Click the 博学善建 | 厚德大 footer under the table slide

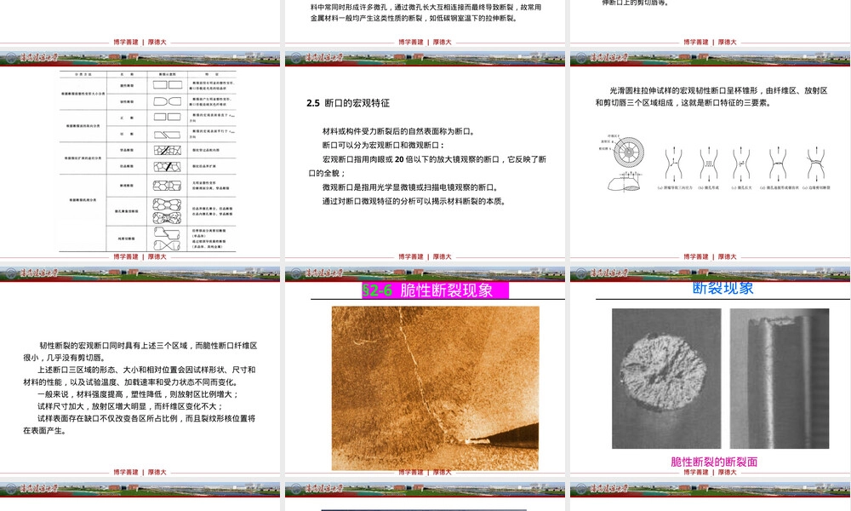(x=140, y=256)
